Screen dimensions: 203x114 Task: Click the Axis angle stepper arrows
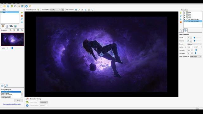point(192,53)
